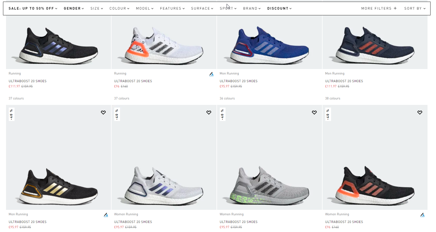
Task: Click price £95.97 under grey shoe
Action: pyautogui.click(x=224, y=227)
